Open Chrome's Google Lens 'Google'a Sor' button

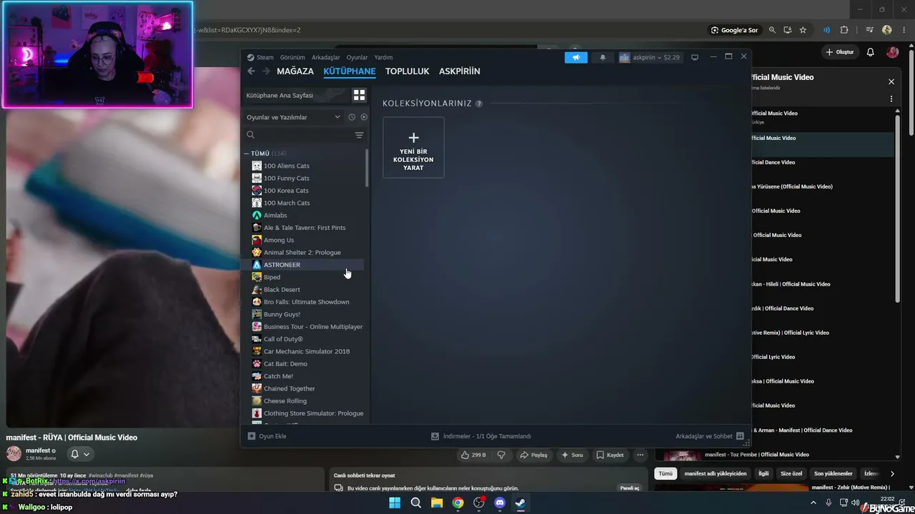pos(735,30)
